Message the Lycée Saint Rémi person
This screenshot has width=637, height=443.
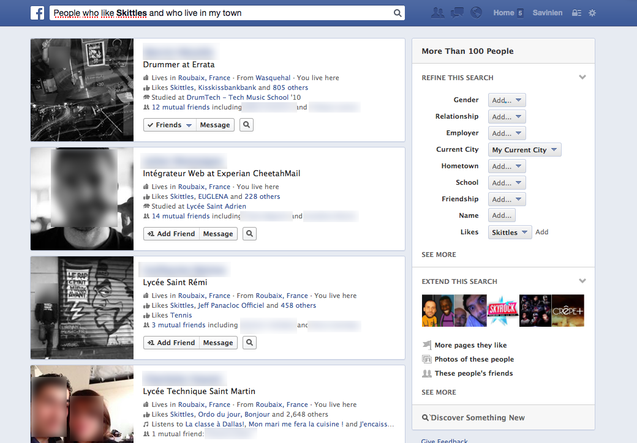[x=218, y=343]
